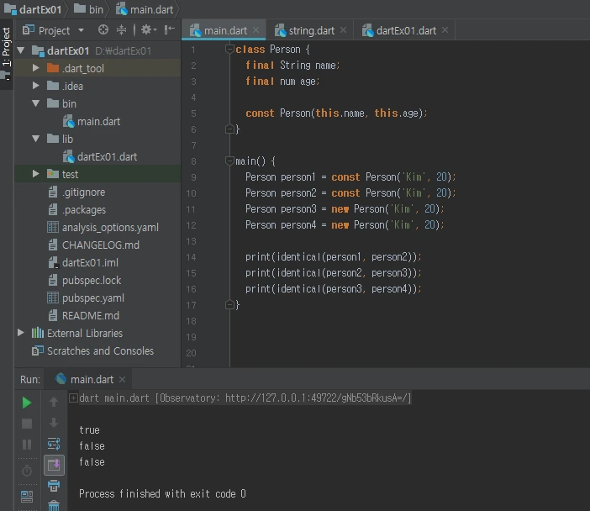Toggle the 1: Project side tool button
Image resolution: width=590 pixels, height=511 pixels.
tap(7, 47)
